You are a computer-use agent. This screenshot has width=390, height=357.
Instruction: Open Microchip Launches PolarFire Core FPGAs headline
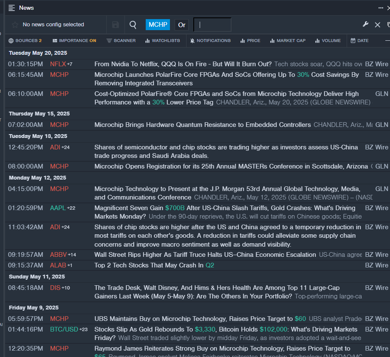pyautogui.click(x=226, y=79)
